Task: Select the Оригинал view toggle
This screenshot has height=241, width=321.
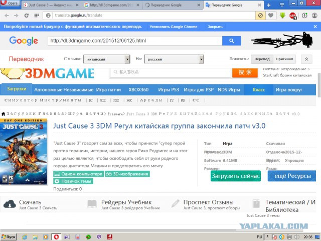Action: (284, 59)
